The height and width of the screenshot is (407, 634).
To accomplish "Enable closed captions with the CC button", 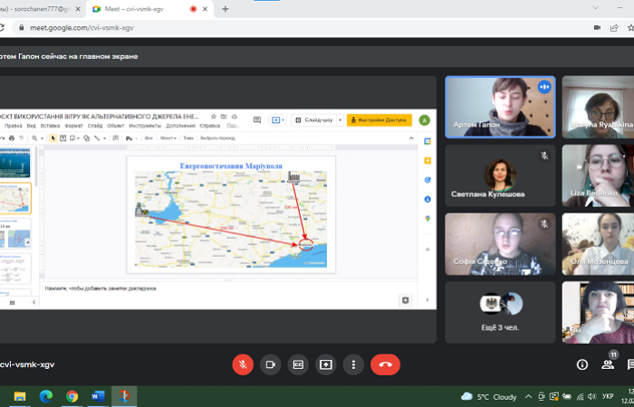I will click(x=298, y=364).
